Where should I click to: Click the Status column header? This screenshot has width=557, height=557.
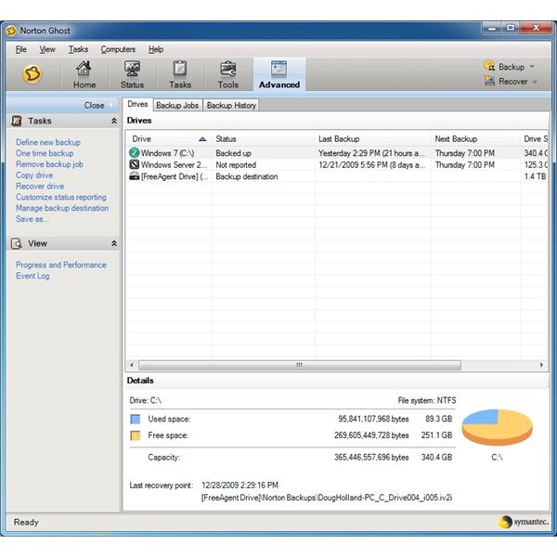click(x=264, y=139)
